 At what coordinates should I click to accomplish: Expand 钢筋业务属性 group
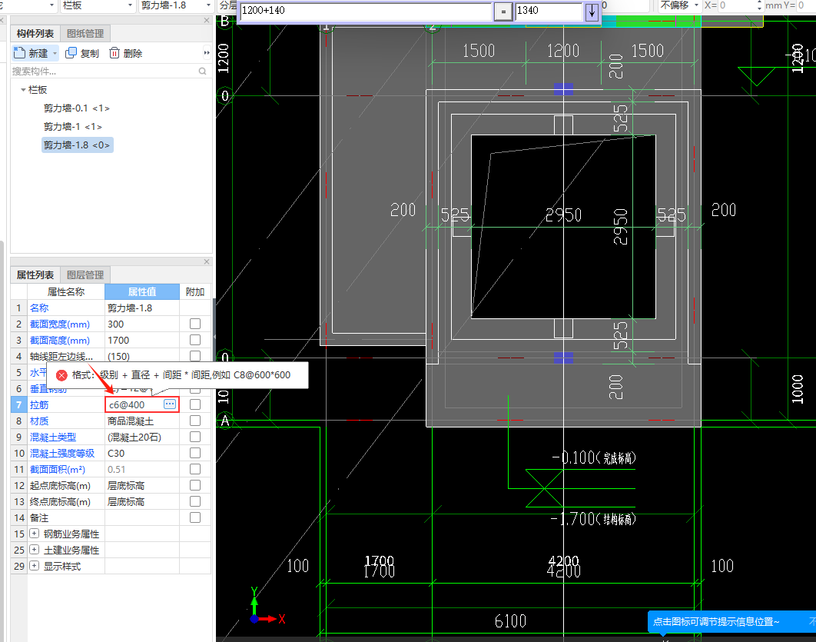point(35,534)
